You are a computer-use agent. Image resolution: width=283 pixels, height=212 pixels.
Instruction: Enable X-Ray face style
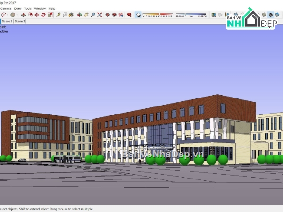click(236, 15)
